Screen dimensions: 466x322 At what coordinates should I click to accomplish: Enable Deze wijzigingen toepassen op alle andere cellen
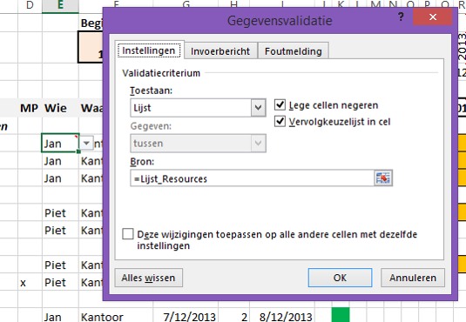pyautogui.click(x=128, y=234)
